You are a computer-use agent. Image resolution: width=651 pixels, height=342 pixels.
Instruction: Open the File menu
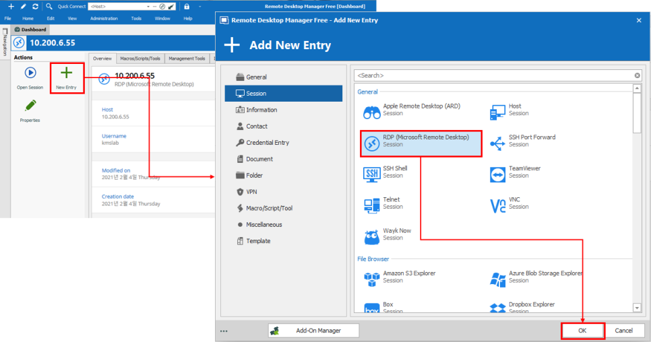tap(8, 18)
